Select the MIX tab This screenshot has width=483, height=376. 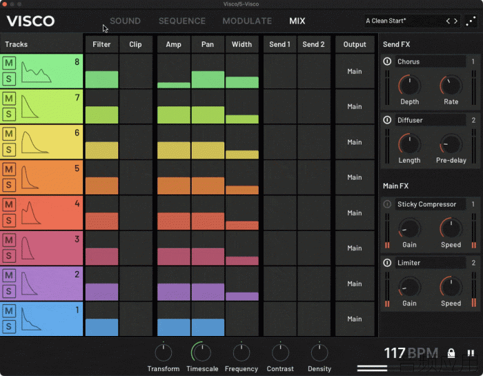tap(297, 21)
